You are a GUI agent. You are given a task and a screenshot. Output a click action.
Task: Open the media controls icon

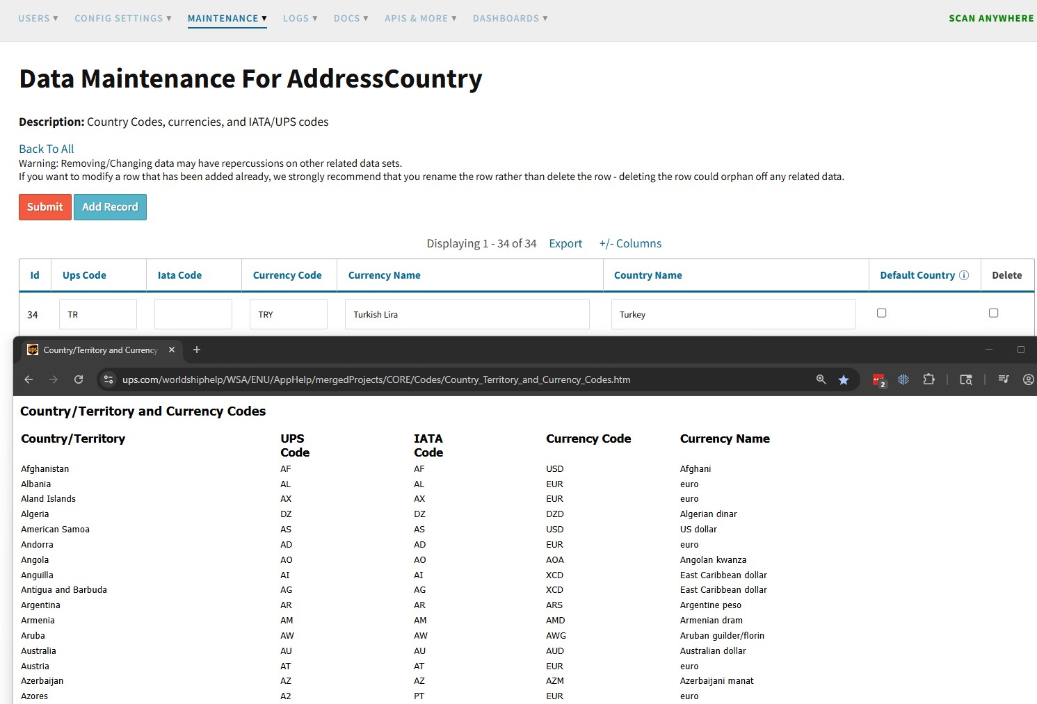click(1004, 379)
